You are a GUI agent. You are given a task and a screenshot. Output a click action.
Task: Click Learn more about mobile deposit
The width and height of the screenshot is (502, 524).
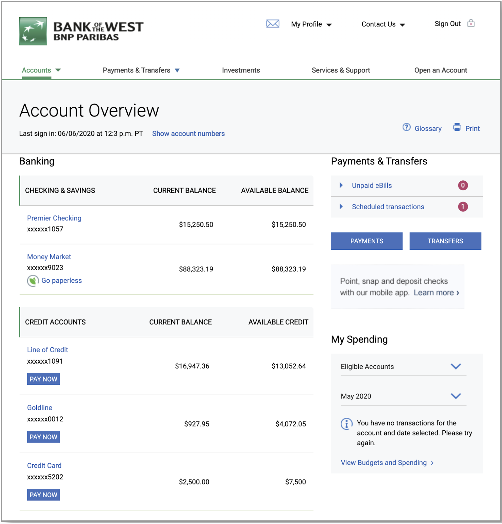point(437,293)
